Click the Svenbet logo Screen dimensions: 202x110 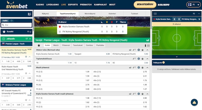click(17, 5)
